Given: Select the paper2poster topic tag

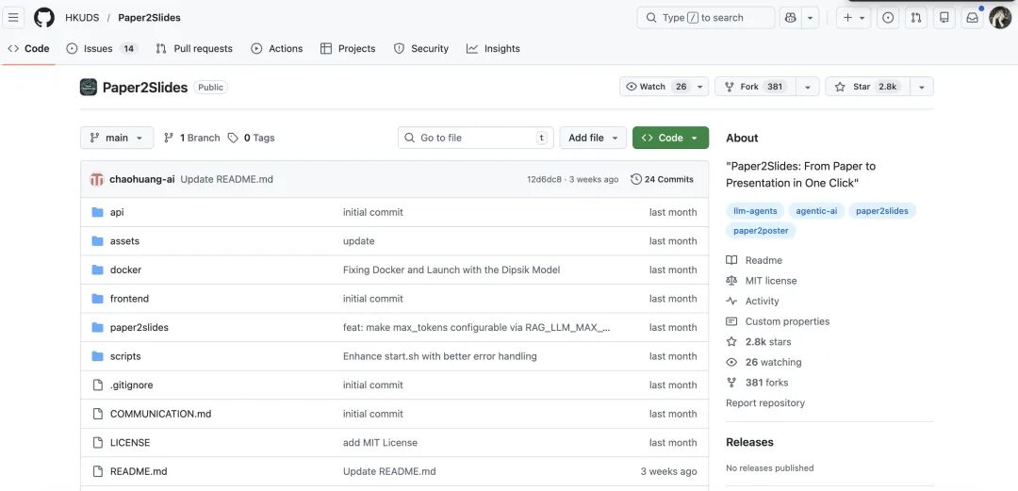Looking at the screenshot, I should pos(761,230).
